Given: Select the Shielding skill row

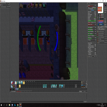Looking at the screenshot, I should click(x=92, y=38).
